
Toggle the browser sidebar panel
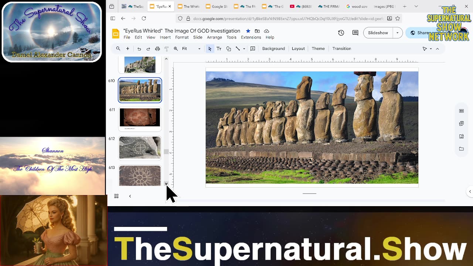click(113, 18)
